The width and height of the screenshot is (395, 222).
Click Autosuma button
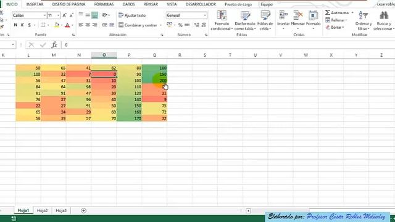(x=337, y=12)
